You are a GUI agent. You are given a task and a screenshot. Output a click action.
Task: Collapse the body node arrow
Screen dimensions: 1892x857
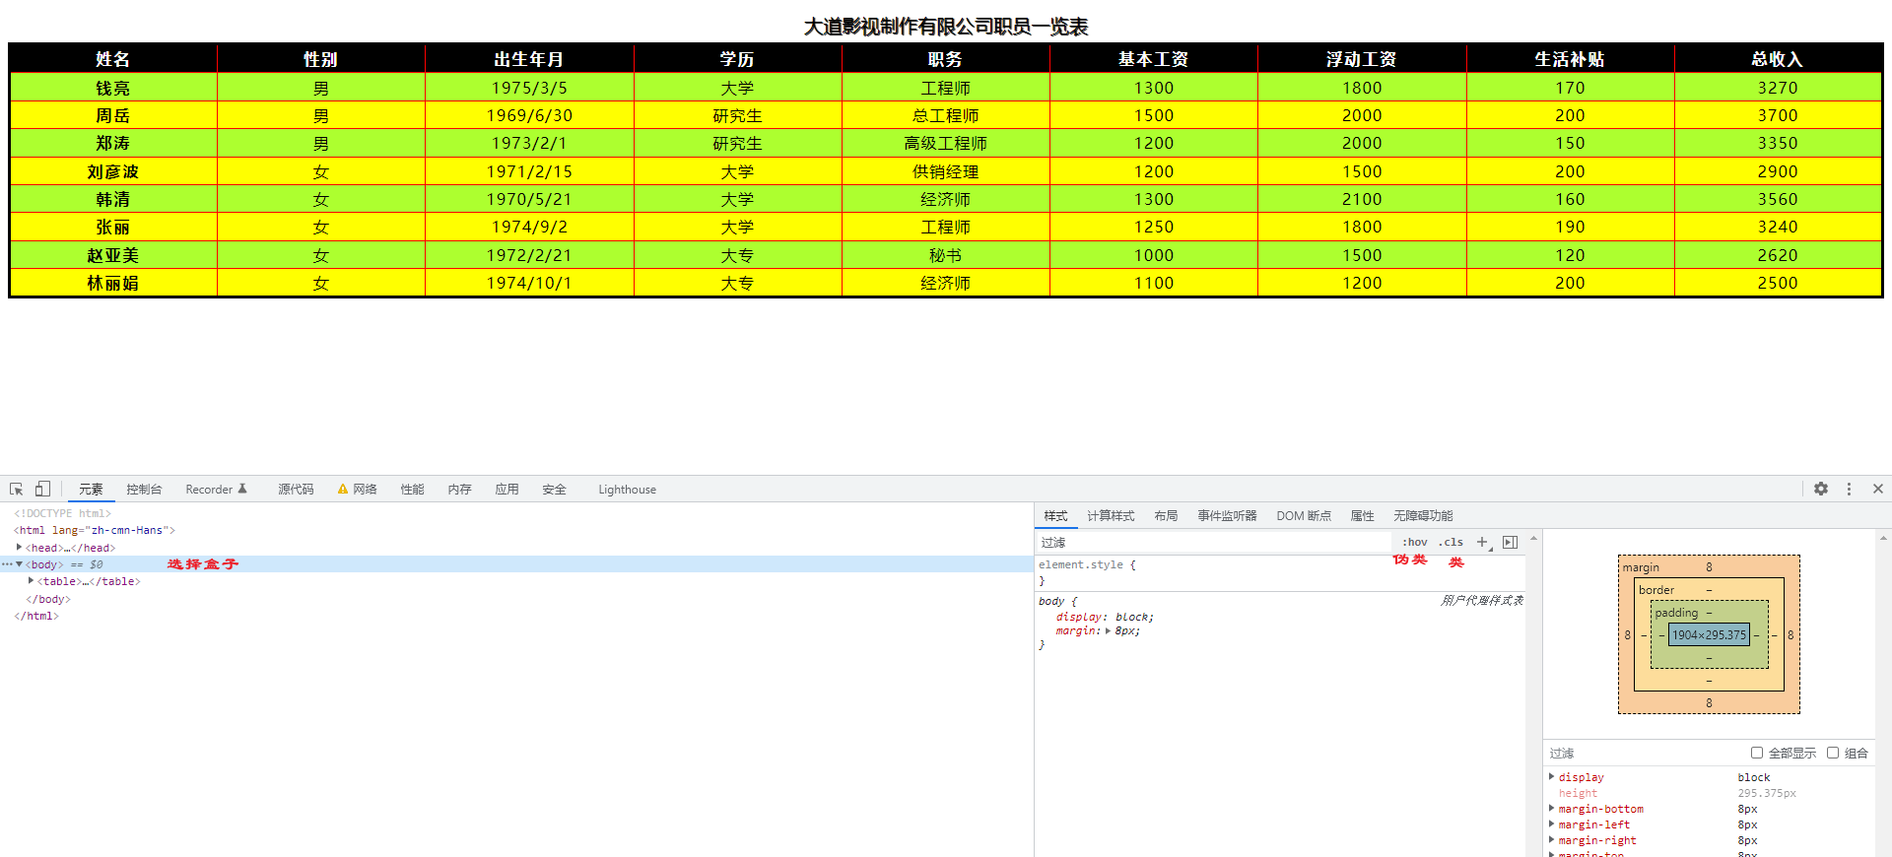(x=19, y=564)
